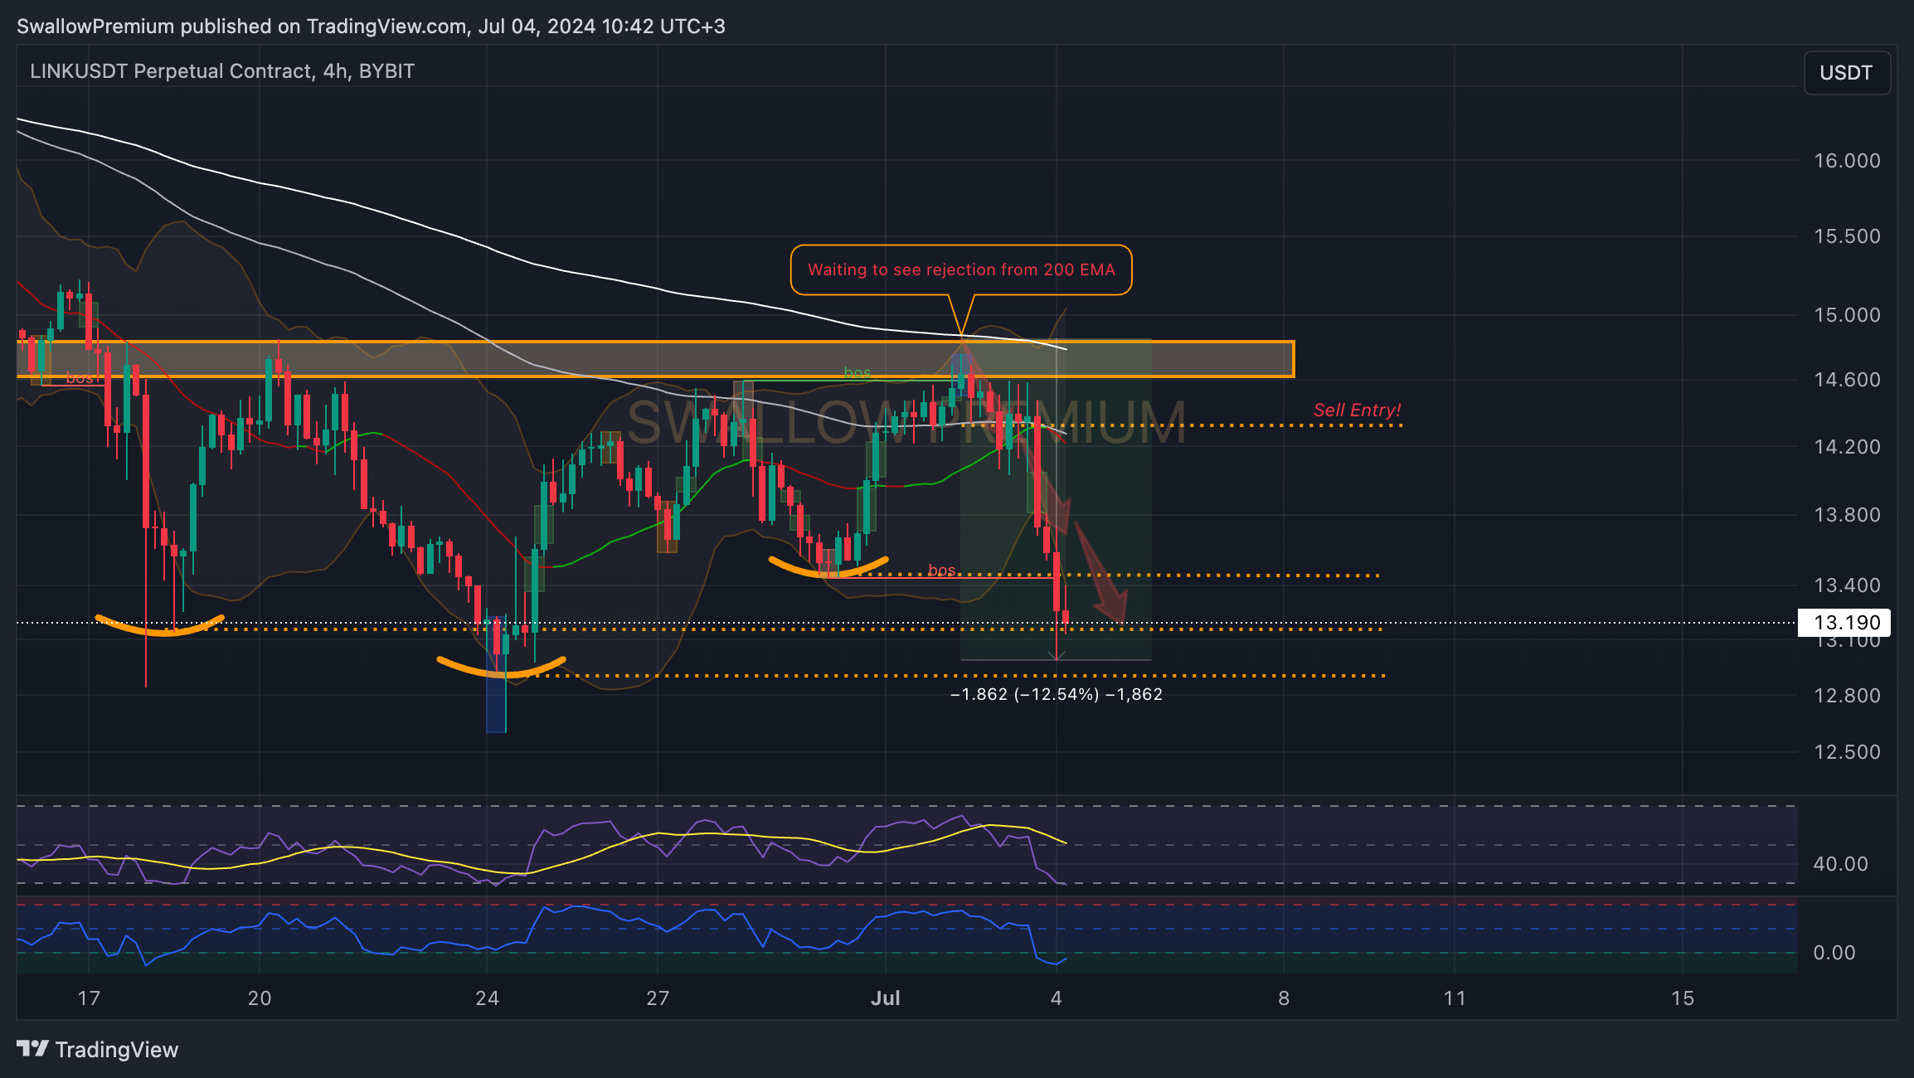Click date label 27 on time axis
Image resolution: width=1914 pixels, height=1078 pixels.
tap(658, 998)
